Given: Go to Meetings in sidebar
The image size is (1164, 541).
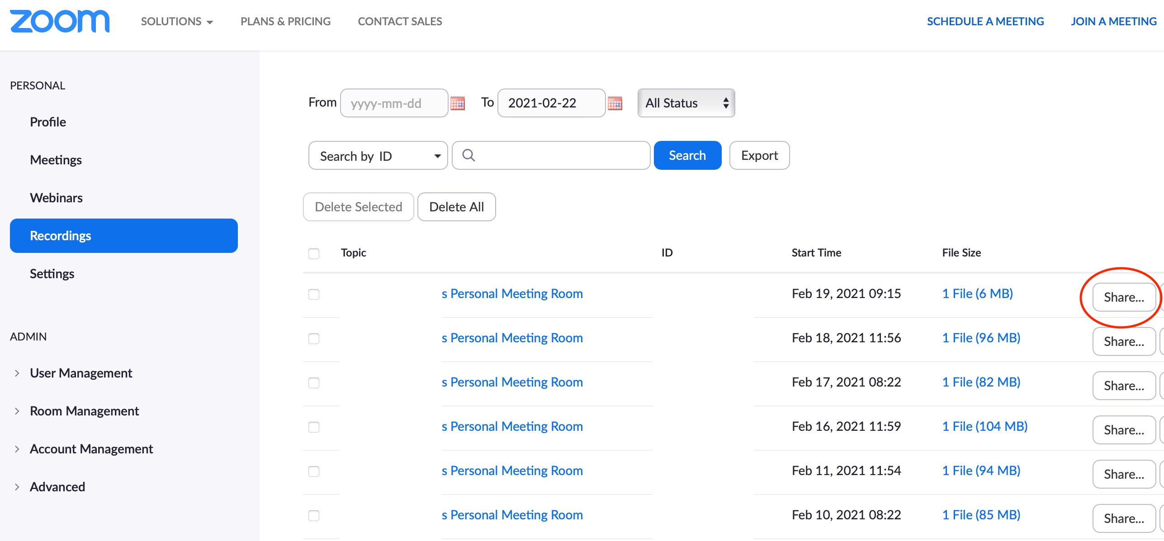Looking at the screenshot, I should (56, 160).
